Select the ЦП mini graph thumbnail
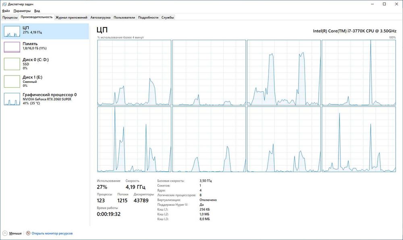 coord(12,31)
